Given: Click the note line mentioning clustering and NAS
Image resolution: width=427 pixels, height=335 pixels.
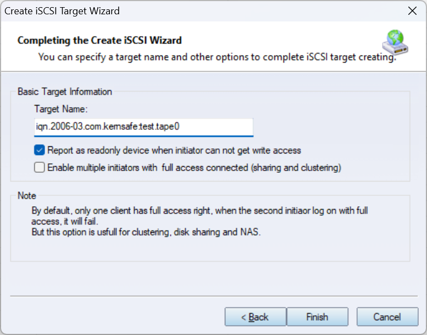Looking at the screenshot, I should coord(146,232).
